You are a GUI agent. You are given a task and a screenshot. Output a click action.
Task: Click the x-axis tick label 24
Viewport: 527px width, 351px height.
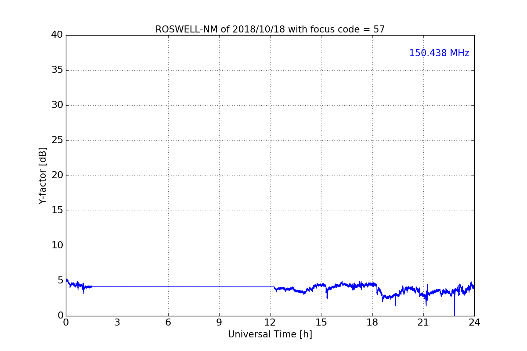474,322
